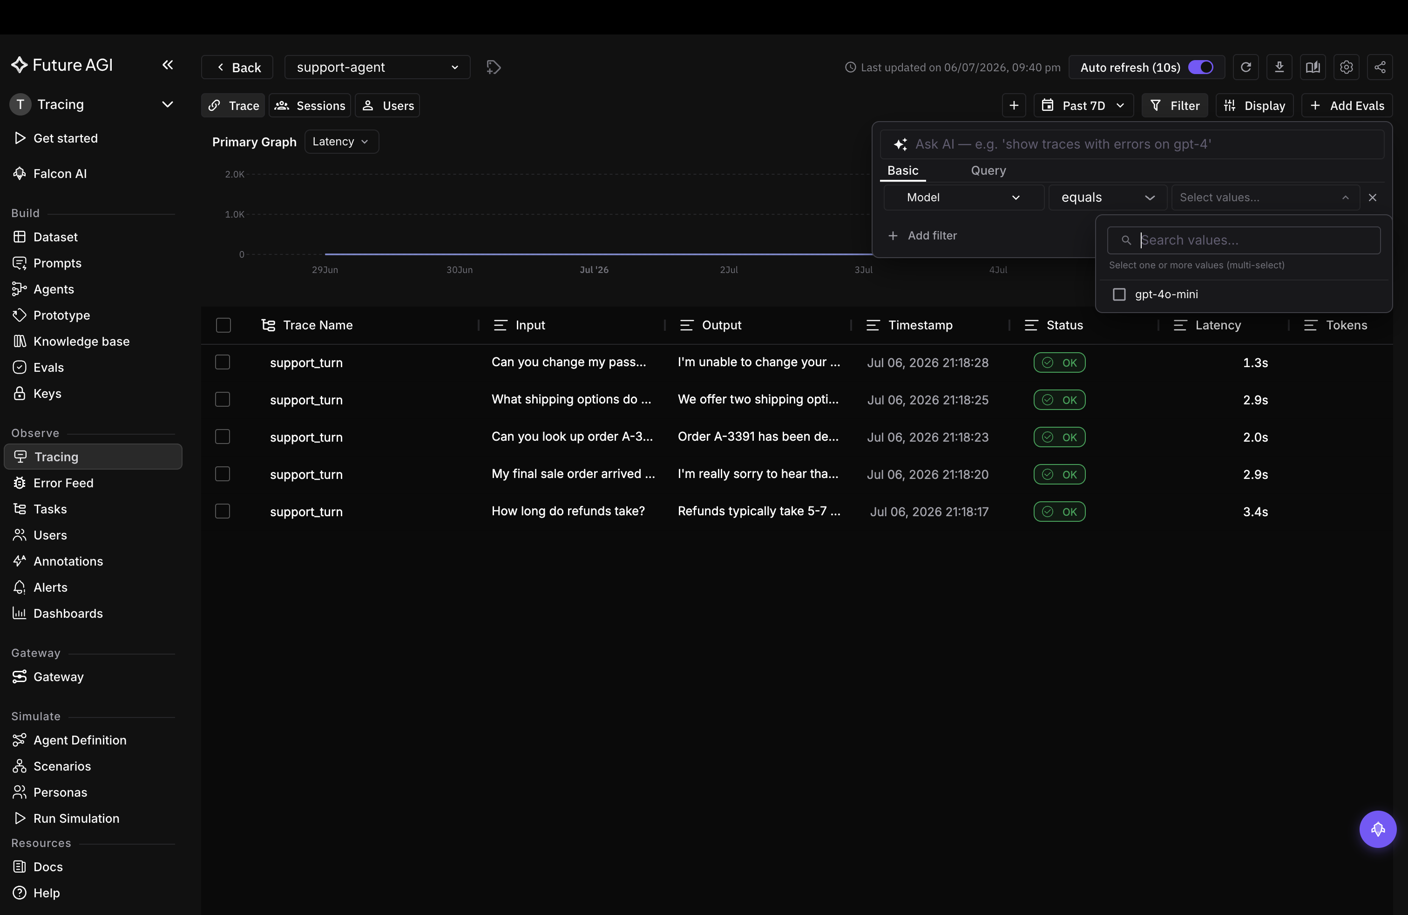The width and height of the screenshot is (1408, 915).
Task: Switch to the Trace tab
Action: [x=233, y=105]
